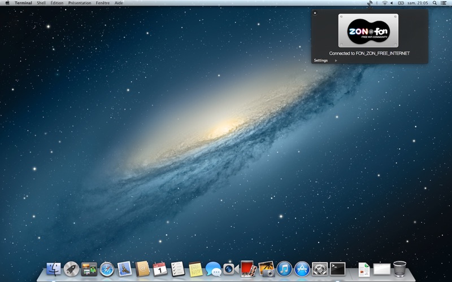Open iTunes music note icon in Dock
Image resolution: width=452 pixels, height=282 pixels.
(284, 270)
